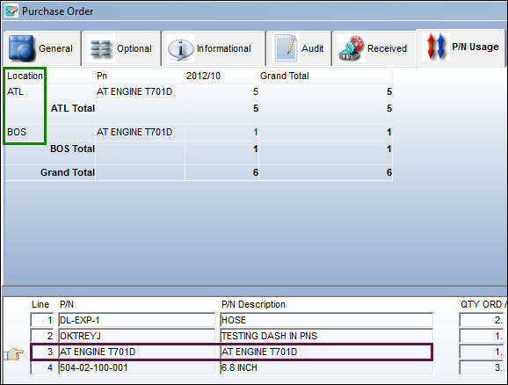Viewport: 508px width, 385px height.
Task: Click the AT ENGINE T701D description field
Action: (326, 352)
